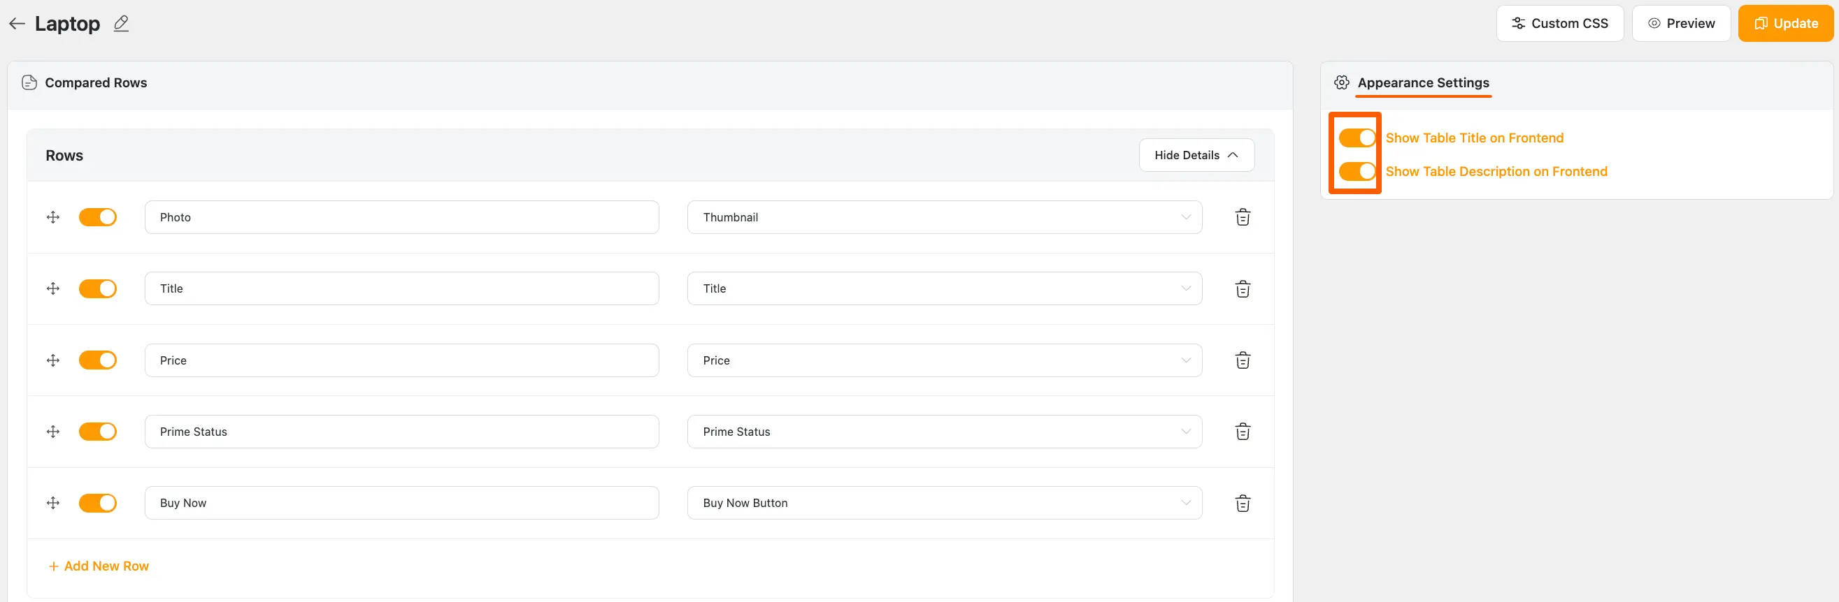The image size is (1839, 602).
Task: Click the Photo label input field
Action: pyautogui.click(x=401, y=218)
